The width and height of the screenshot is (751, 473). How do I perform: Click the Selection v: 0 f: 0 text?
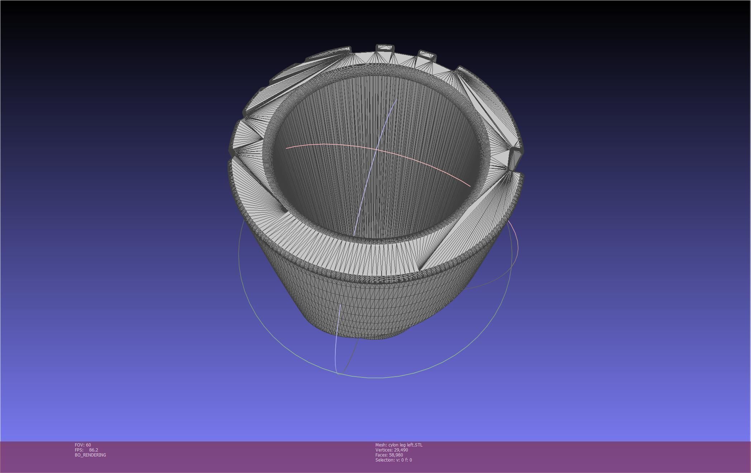click(x=393, y=460)
